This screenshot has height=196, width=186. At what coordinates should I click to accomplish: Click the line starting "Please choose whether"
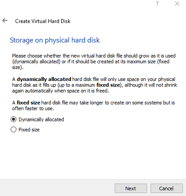pos(94,56)
